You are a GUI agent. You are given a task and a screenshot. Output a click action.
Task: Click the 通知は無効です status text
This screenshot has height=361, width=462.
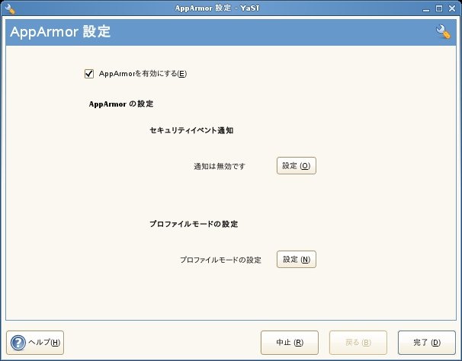220,166
